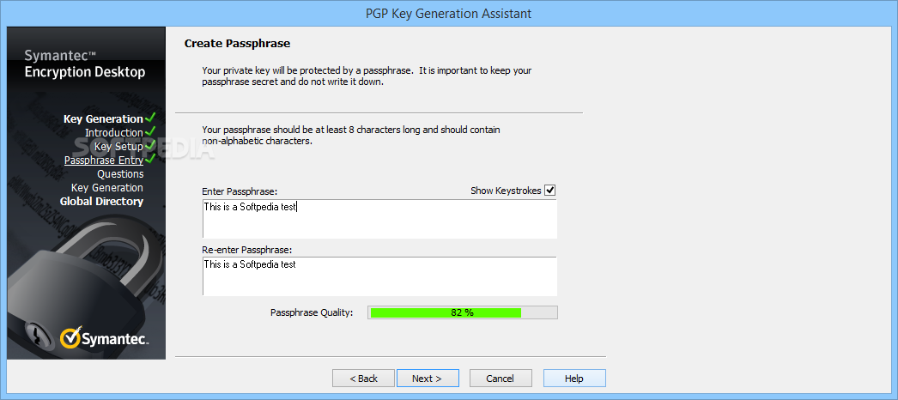Click the Back button
The width and height of the screenshot is (898, 400).
point(364,379)
